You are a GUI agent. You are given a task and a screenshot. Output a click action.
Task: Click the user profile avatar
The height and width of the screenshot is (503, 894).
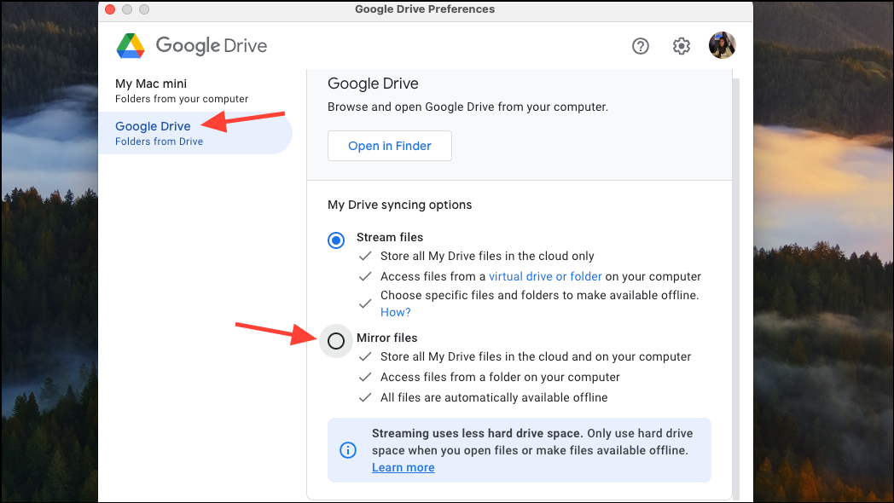[x=722, y=45]
